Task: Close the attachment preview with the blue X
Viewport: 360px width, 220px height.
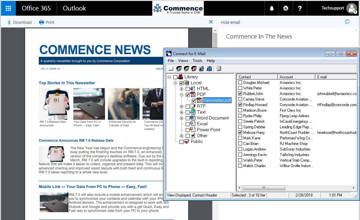Action: (x=211, y=22)
